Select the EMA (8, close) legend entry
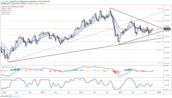The height and width of the screenshot is (98, 172). coord(6,12)
